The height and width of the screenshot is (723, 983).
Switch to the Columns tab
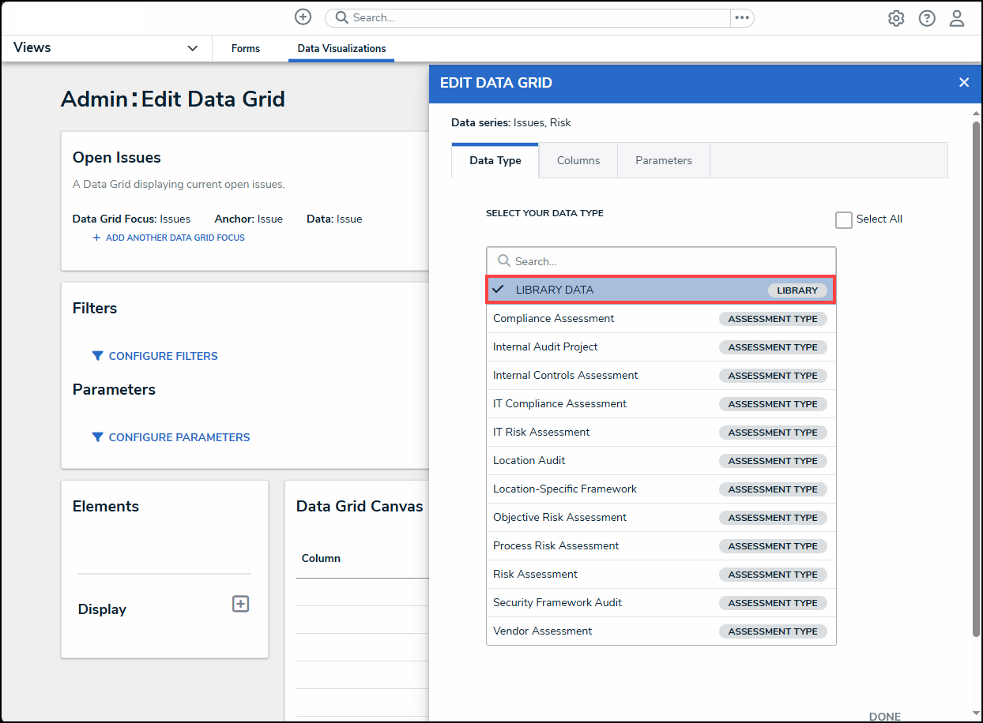[x=578, y=160]
